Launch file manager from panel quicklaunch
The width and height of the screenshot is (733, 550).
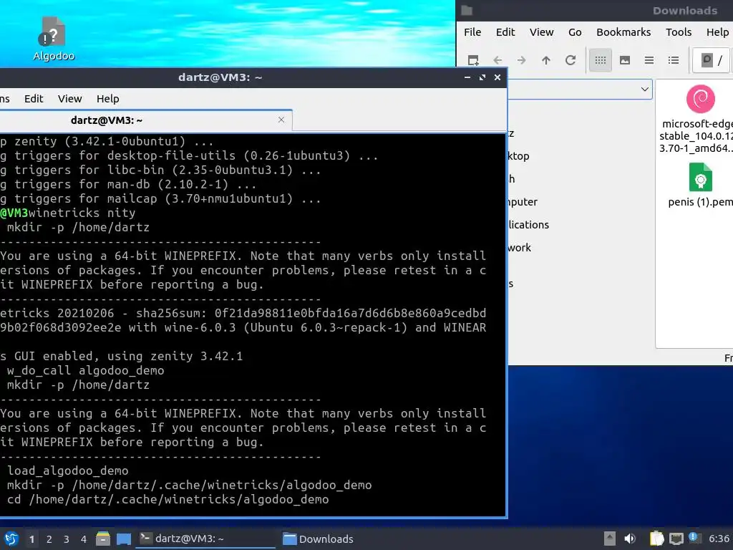[103, 539]
